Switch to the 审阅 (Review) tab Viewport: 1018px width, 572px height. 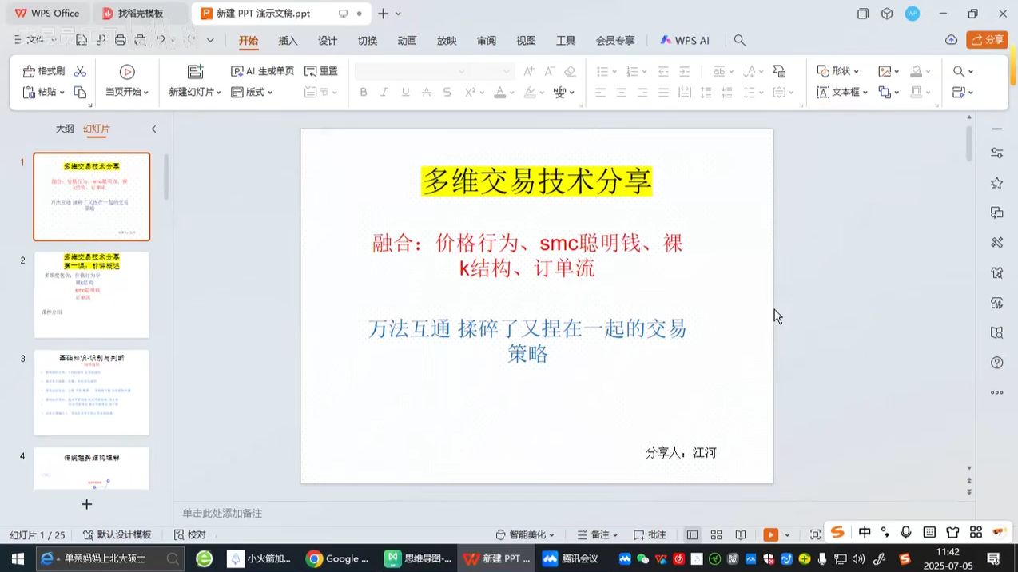pos(487,41)
